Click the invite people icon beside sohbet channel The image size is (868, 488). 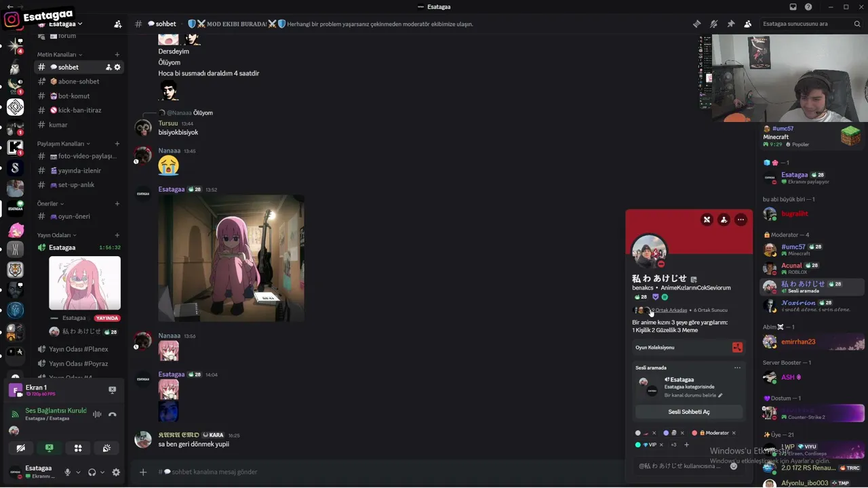tap(108, 67)
